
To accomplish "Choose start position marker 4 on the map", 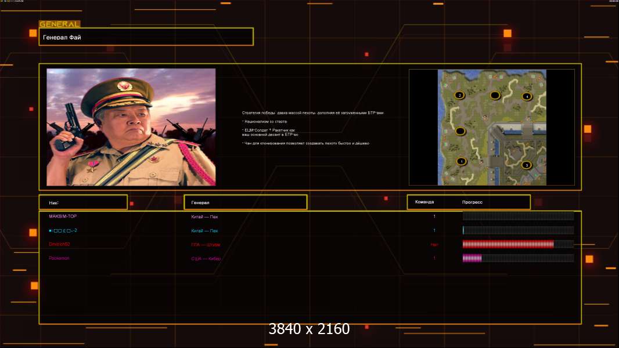I will [x=527, y=96].
